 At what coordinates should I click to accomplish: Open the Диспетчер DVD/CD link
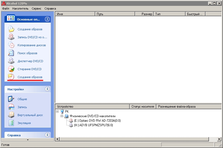(x=31, y=61)
